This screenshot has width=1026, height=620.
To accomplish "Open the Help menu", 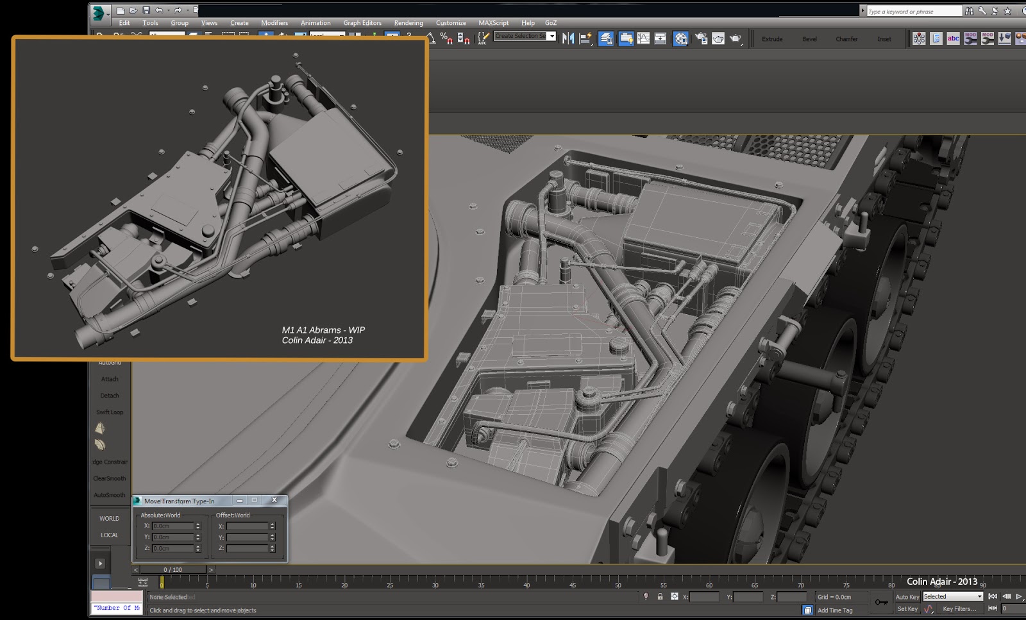I will [528, 23].
